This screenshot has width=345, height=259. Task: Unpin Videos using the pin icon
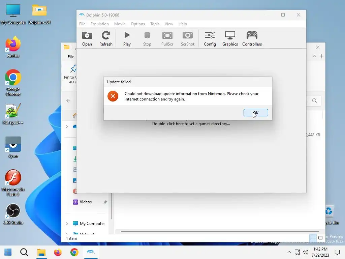[105, 202]
